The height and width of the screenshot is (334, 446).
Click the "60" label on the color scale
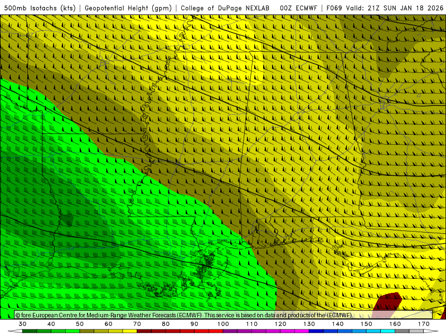pos(108,324)
